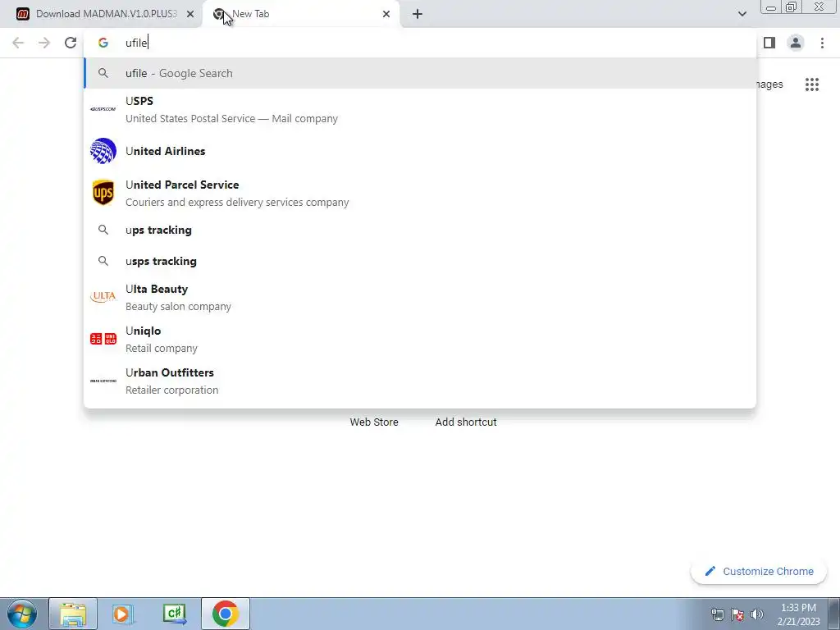Open Web Store shortcut

(374, 422)
